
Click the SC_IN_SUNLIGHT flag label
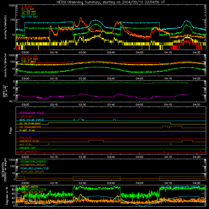point(30,123)
